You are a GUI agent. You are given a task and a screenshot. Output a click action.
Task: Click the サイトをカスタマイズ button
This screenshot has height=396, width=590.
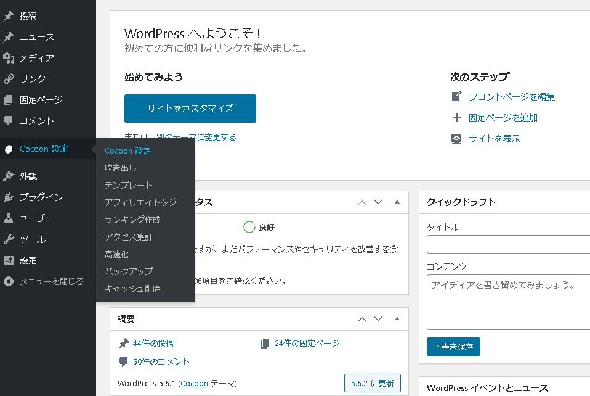(x=190, y=109)
